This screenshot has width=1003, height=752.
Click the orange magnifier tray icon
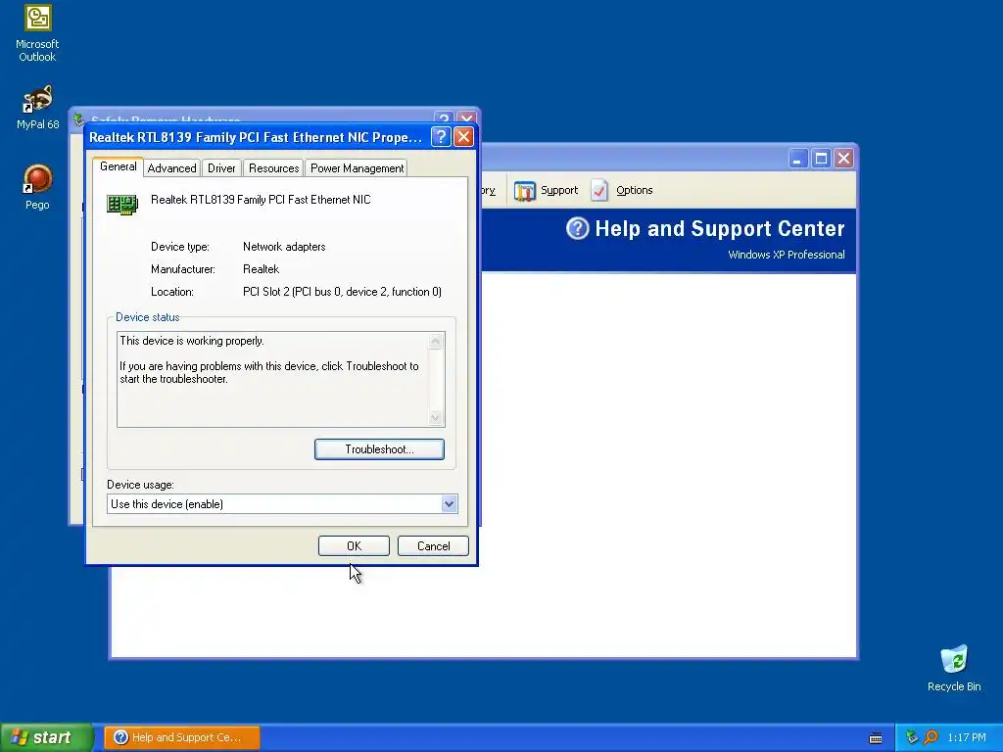(931, 737)
